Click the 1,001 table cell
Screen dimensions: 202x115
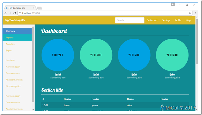pyautogui.click(x=45, y=105)
